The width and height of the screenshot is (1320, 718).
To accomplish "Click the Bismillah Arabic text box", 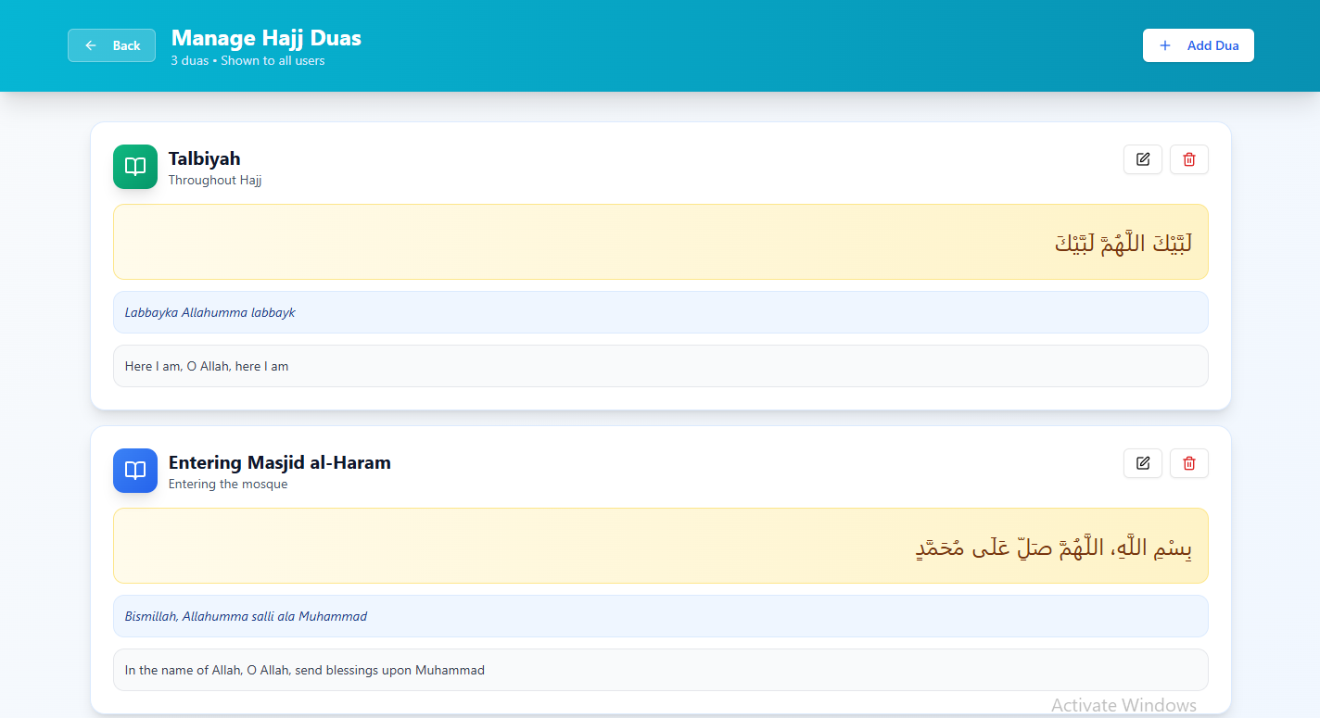I will [661, 546].
